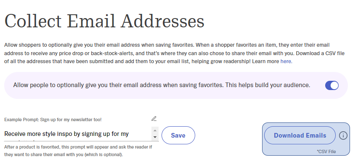The image size is (358, 162).
Task: Select the Collect Email Addresses heading
Action: pos(104,21)
